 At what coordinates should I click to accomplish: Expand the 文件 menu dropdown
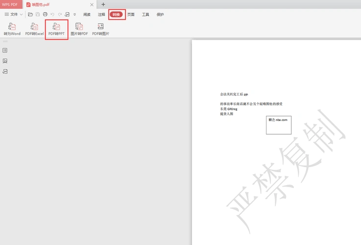pyautogui.click(x=14, y=15)
